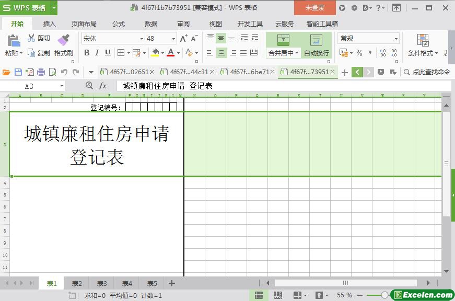Viewport: 455px width, 301px height.
Task: Click the 未登录 login button
Action: tap(314, 8)
